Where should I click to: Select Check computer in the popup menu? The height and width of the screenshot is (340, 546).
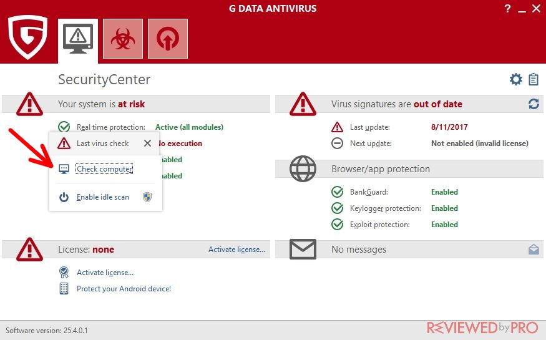tap(104, 169)
